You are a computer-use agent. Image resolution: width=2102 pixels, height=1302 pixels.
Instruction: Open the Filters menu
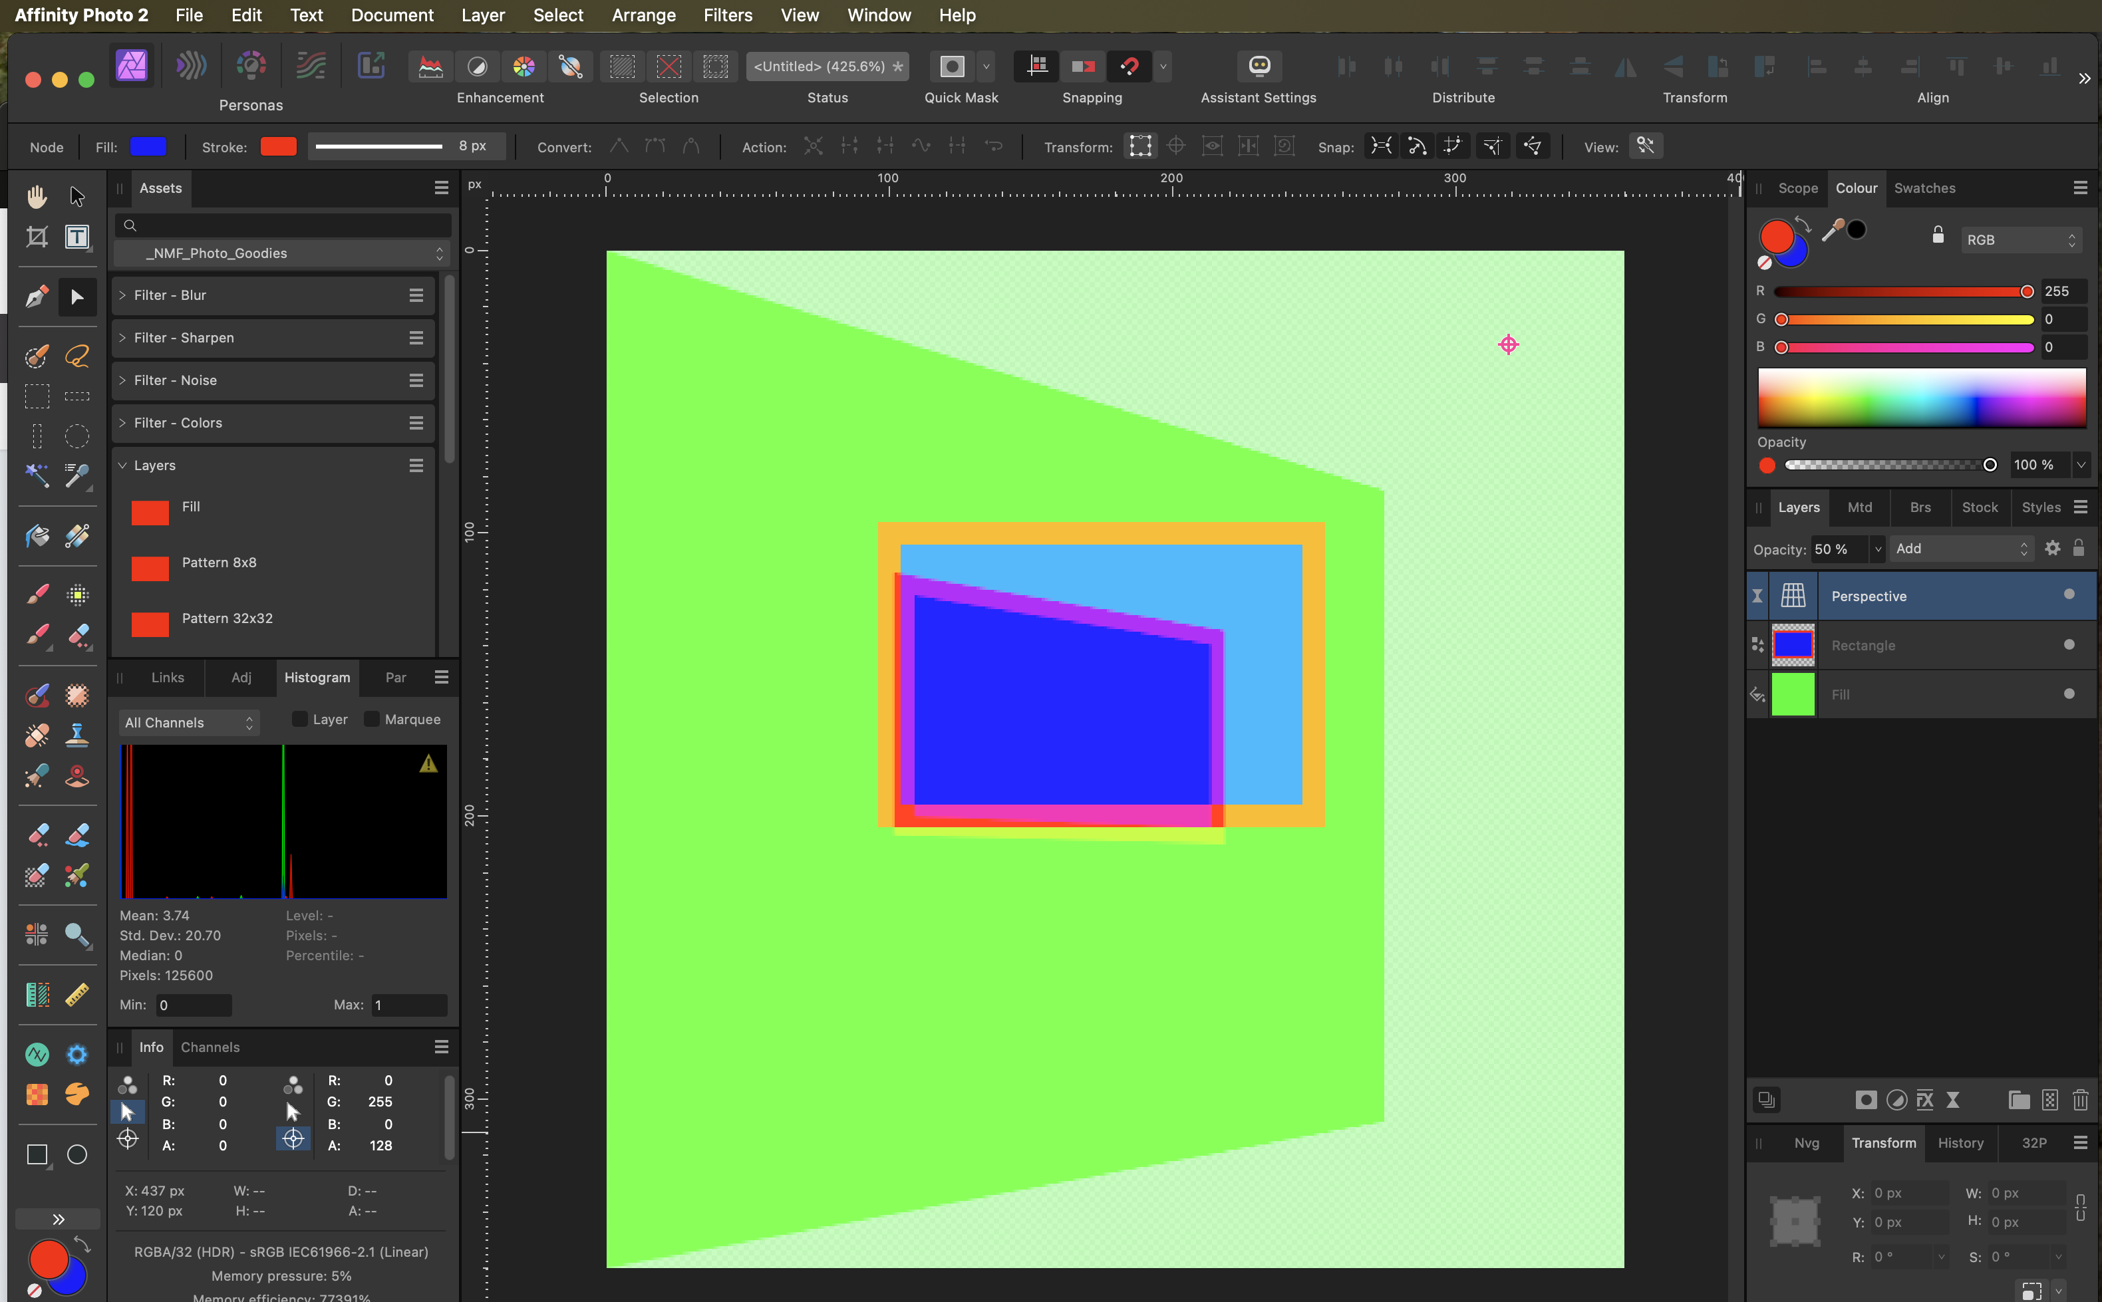tap(727, 15)
